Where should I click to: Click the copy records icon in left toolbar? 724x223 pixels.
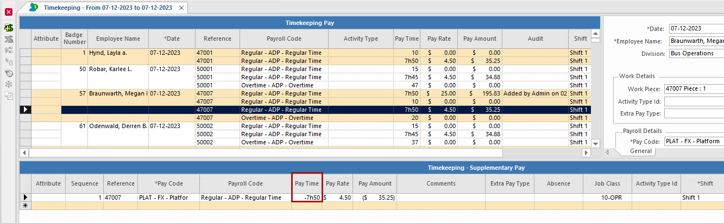click(x=9, y=95)
